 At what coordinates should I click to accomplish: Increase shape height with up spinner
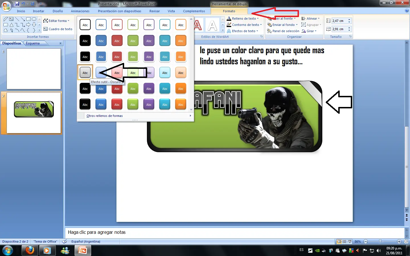(349, 19)
